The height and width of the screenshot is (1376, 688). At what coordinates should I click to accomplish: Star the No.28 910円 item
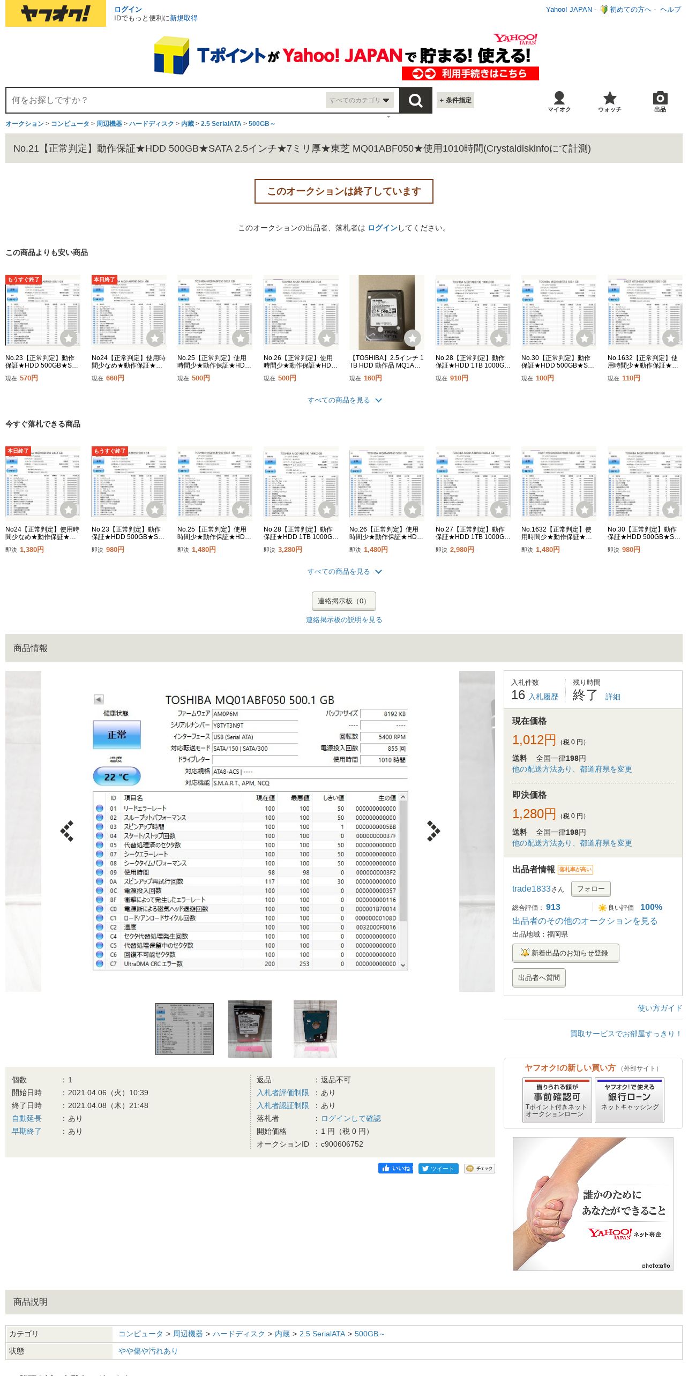(499, 338)
